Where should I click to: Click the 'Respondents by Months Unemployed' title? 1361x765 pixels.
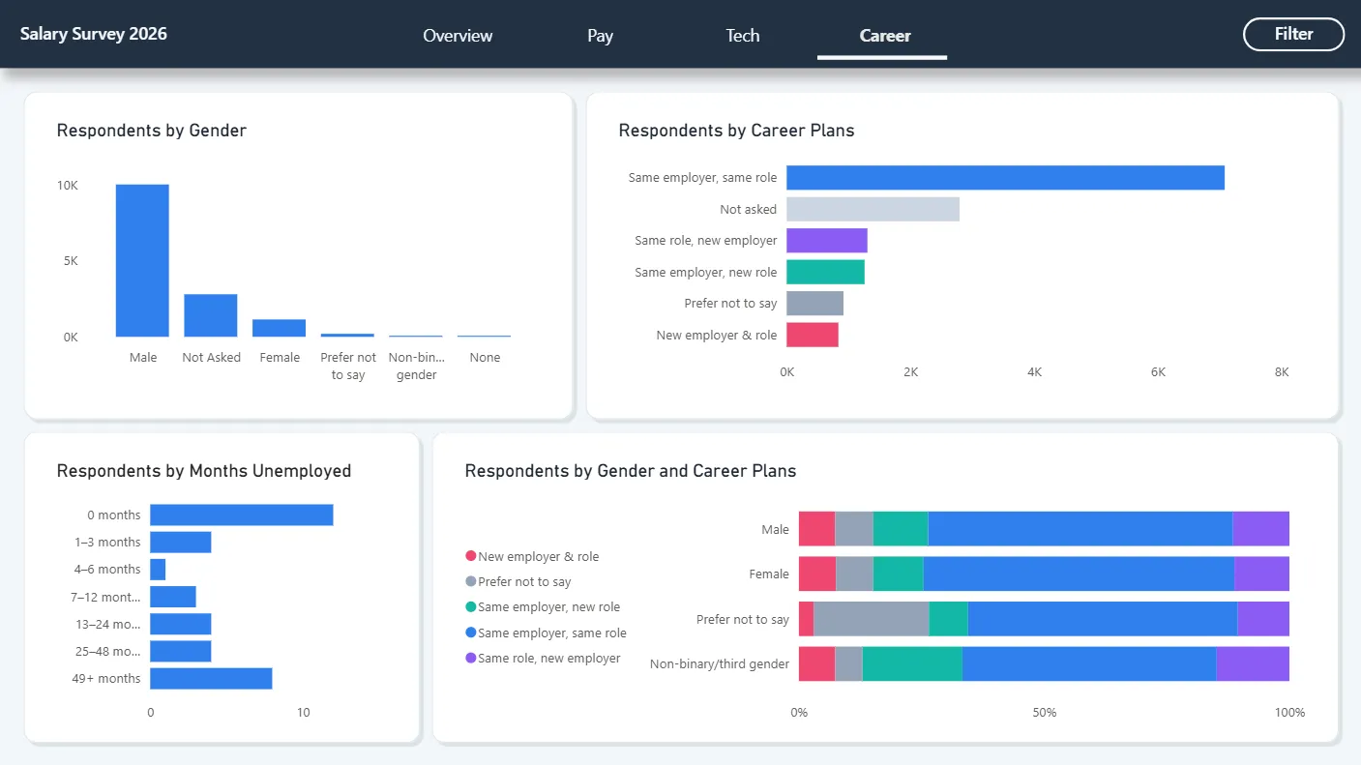pos(204,471)
